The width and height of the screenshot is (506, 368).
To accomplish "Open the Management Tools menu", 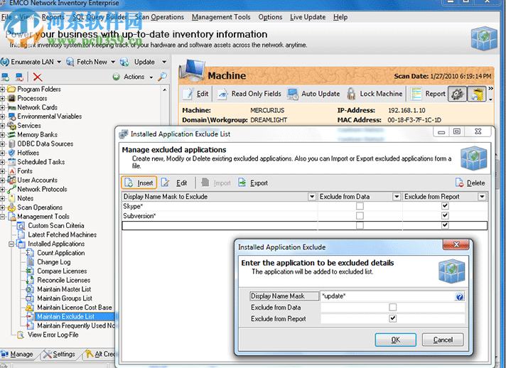I will pos(221,17).
